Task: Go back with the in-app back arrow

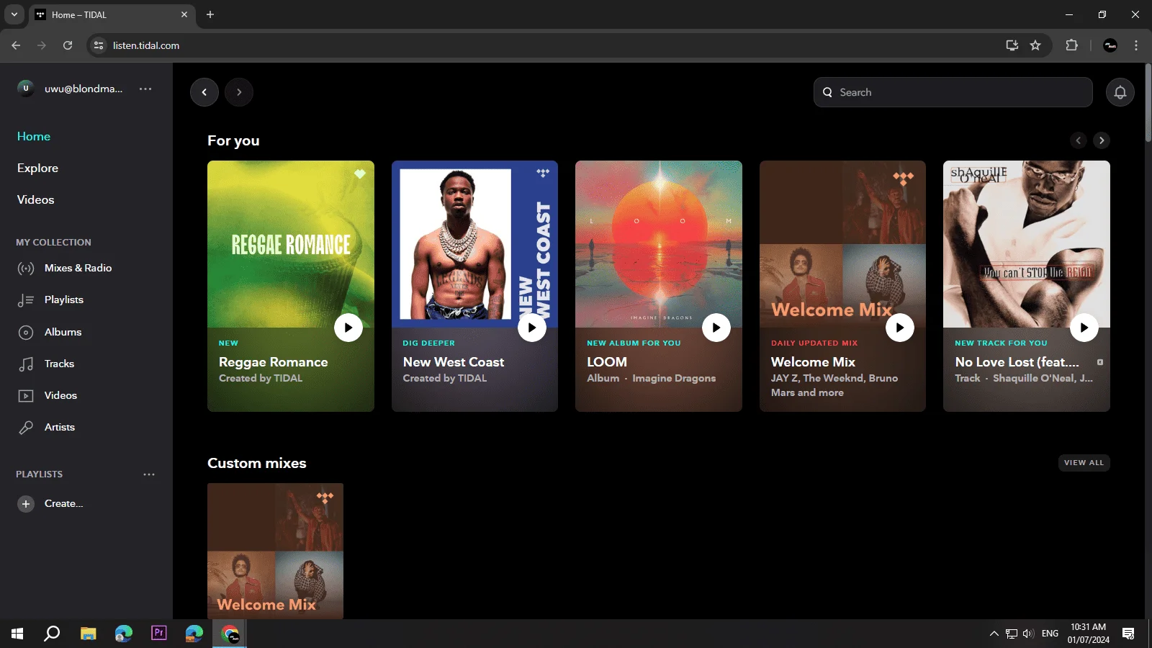Action: [204, 92]
